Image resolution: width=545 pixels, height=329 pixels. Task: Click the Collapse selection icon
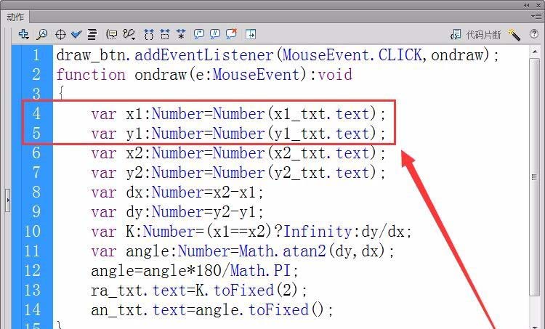pyautogui.click(x=165, y=34)
